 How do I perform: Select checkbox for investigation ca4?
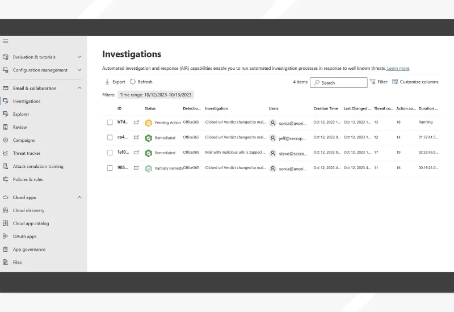[x=110, y=137]
